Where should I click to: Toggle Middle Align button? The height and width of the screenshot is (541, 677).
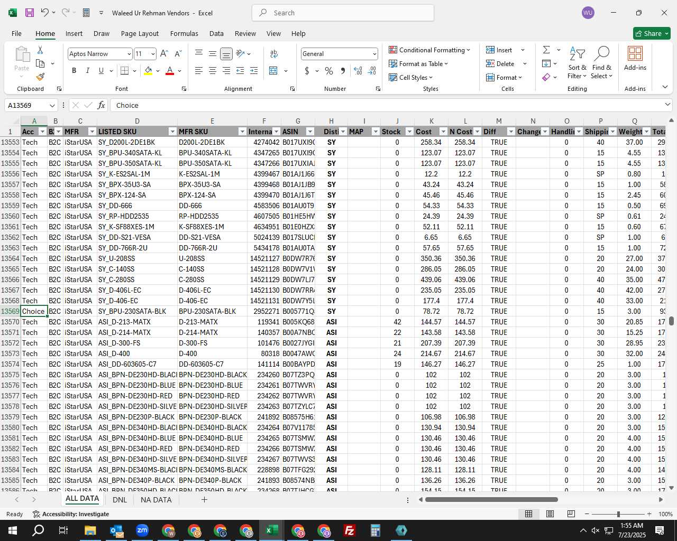212,53
